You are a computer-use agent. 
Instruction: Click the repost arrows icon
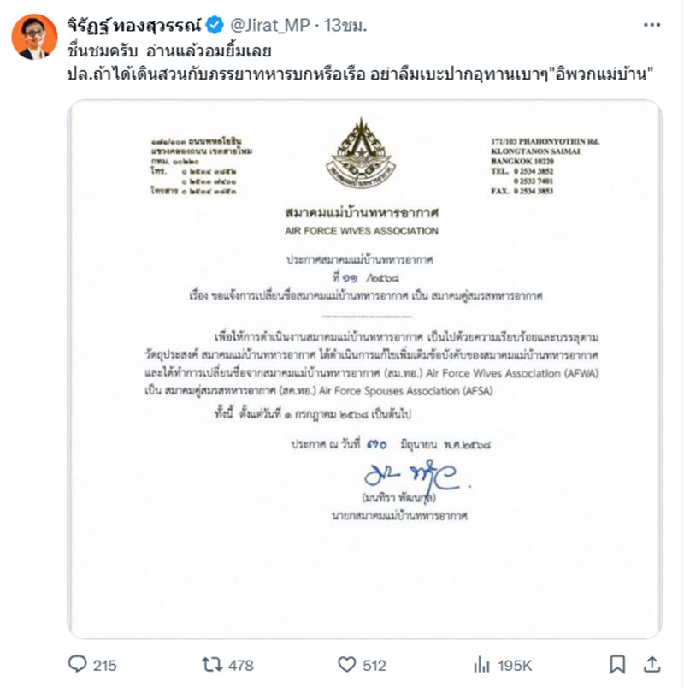tap(212, 664)
